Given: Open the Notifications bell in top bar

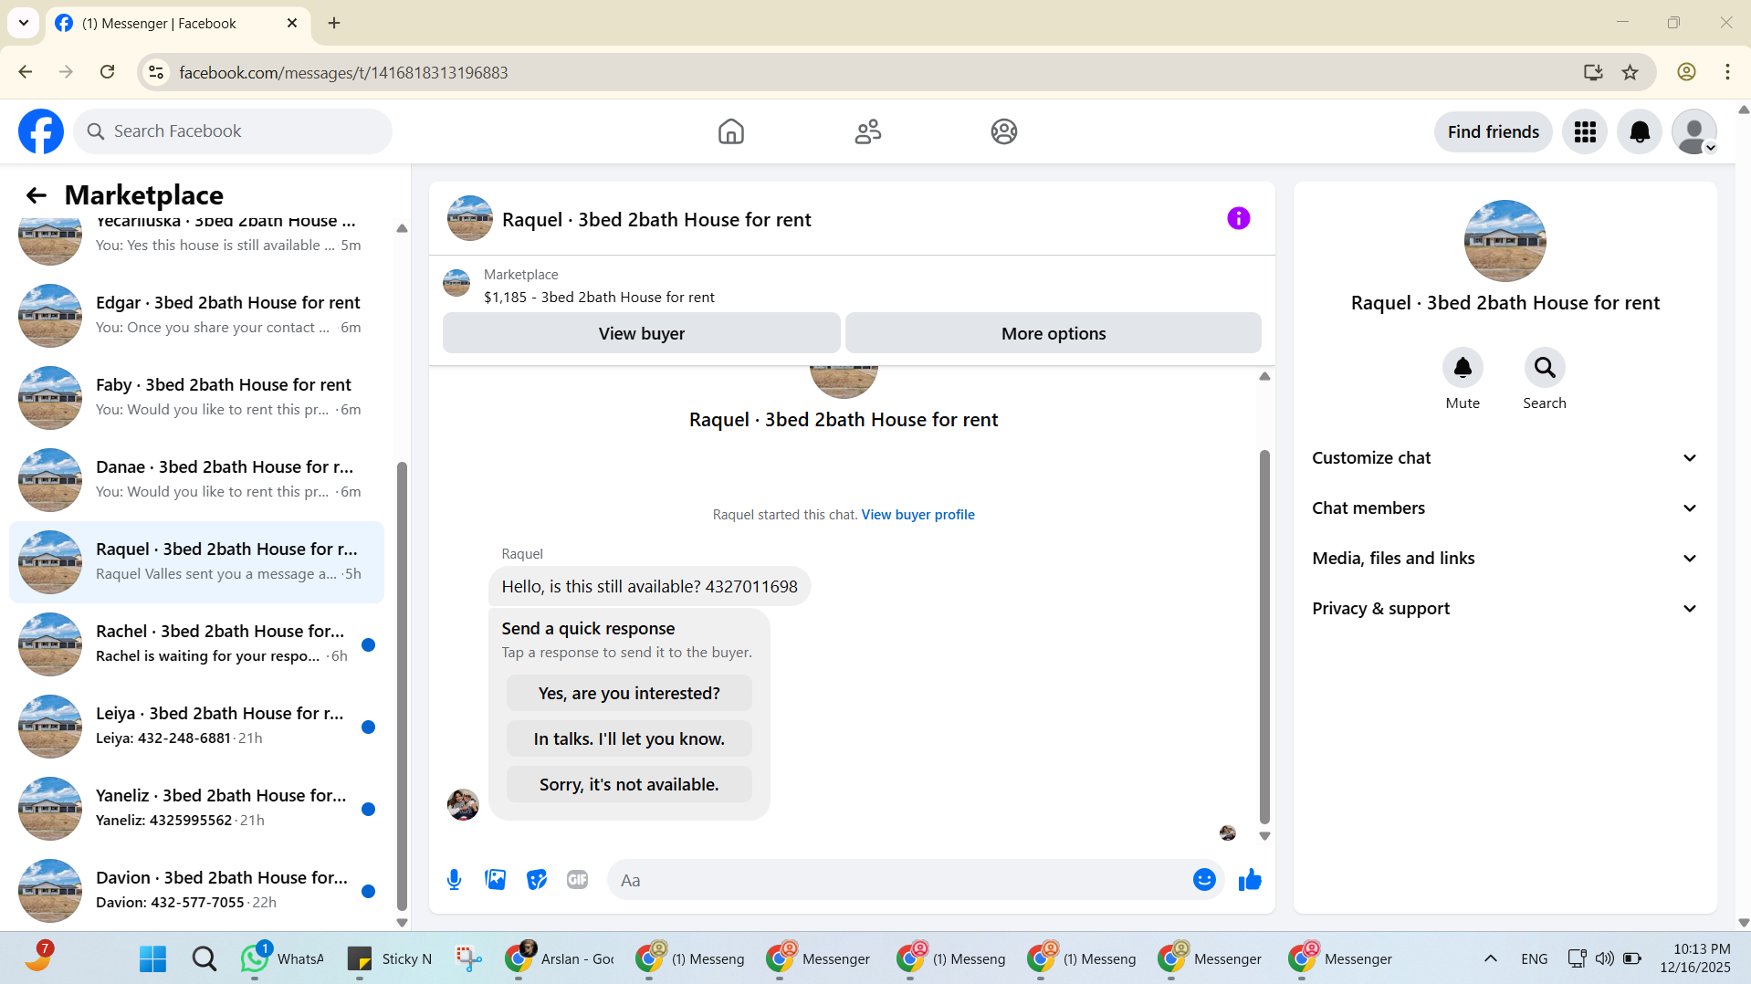Looking at the screenshot, I should click(1640, 131).
